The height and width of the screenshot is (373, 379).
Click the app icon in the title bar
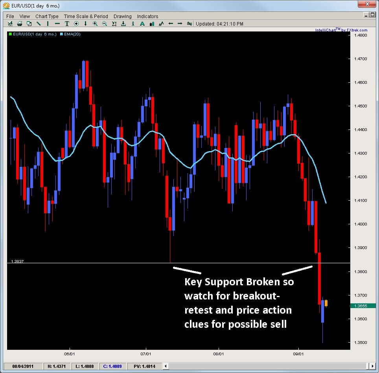click(6, 6)
